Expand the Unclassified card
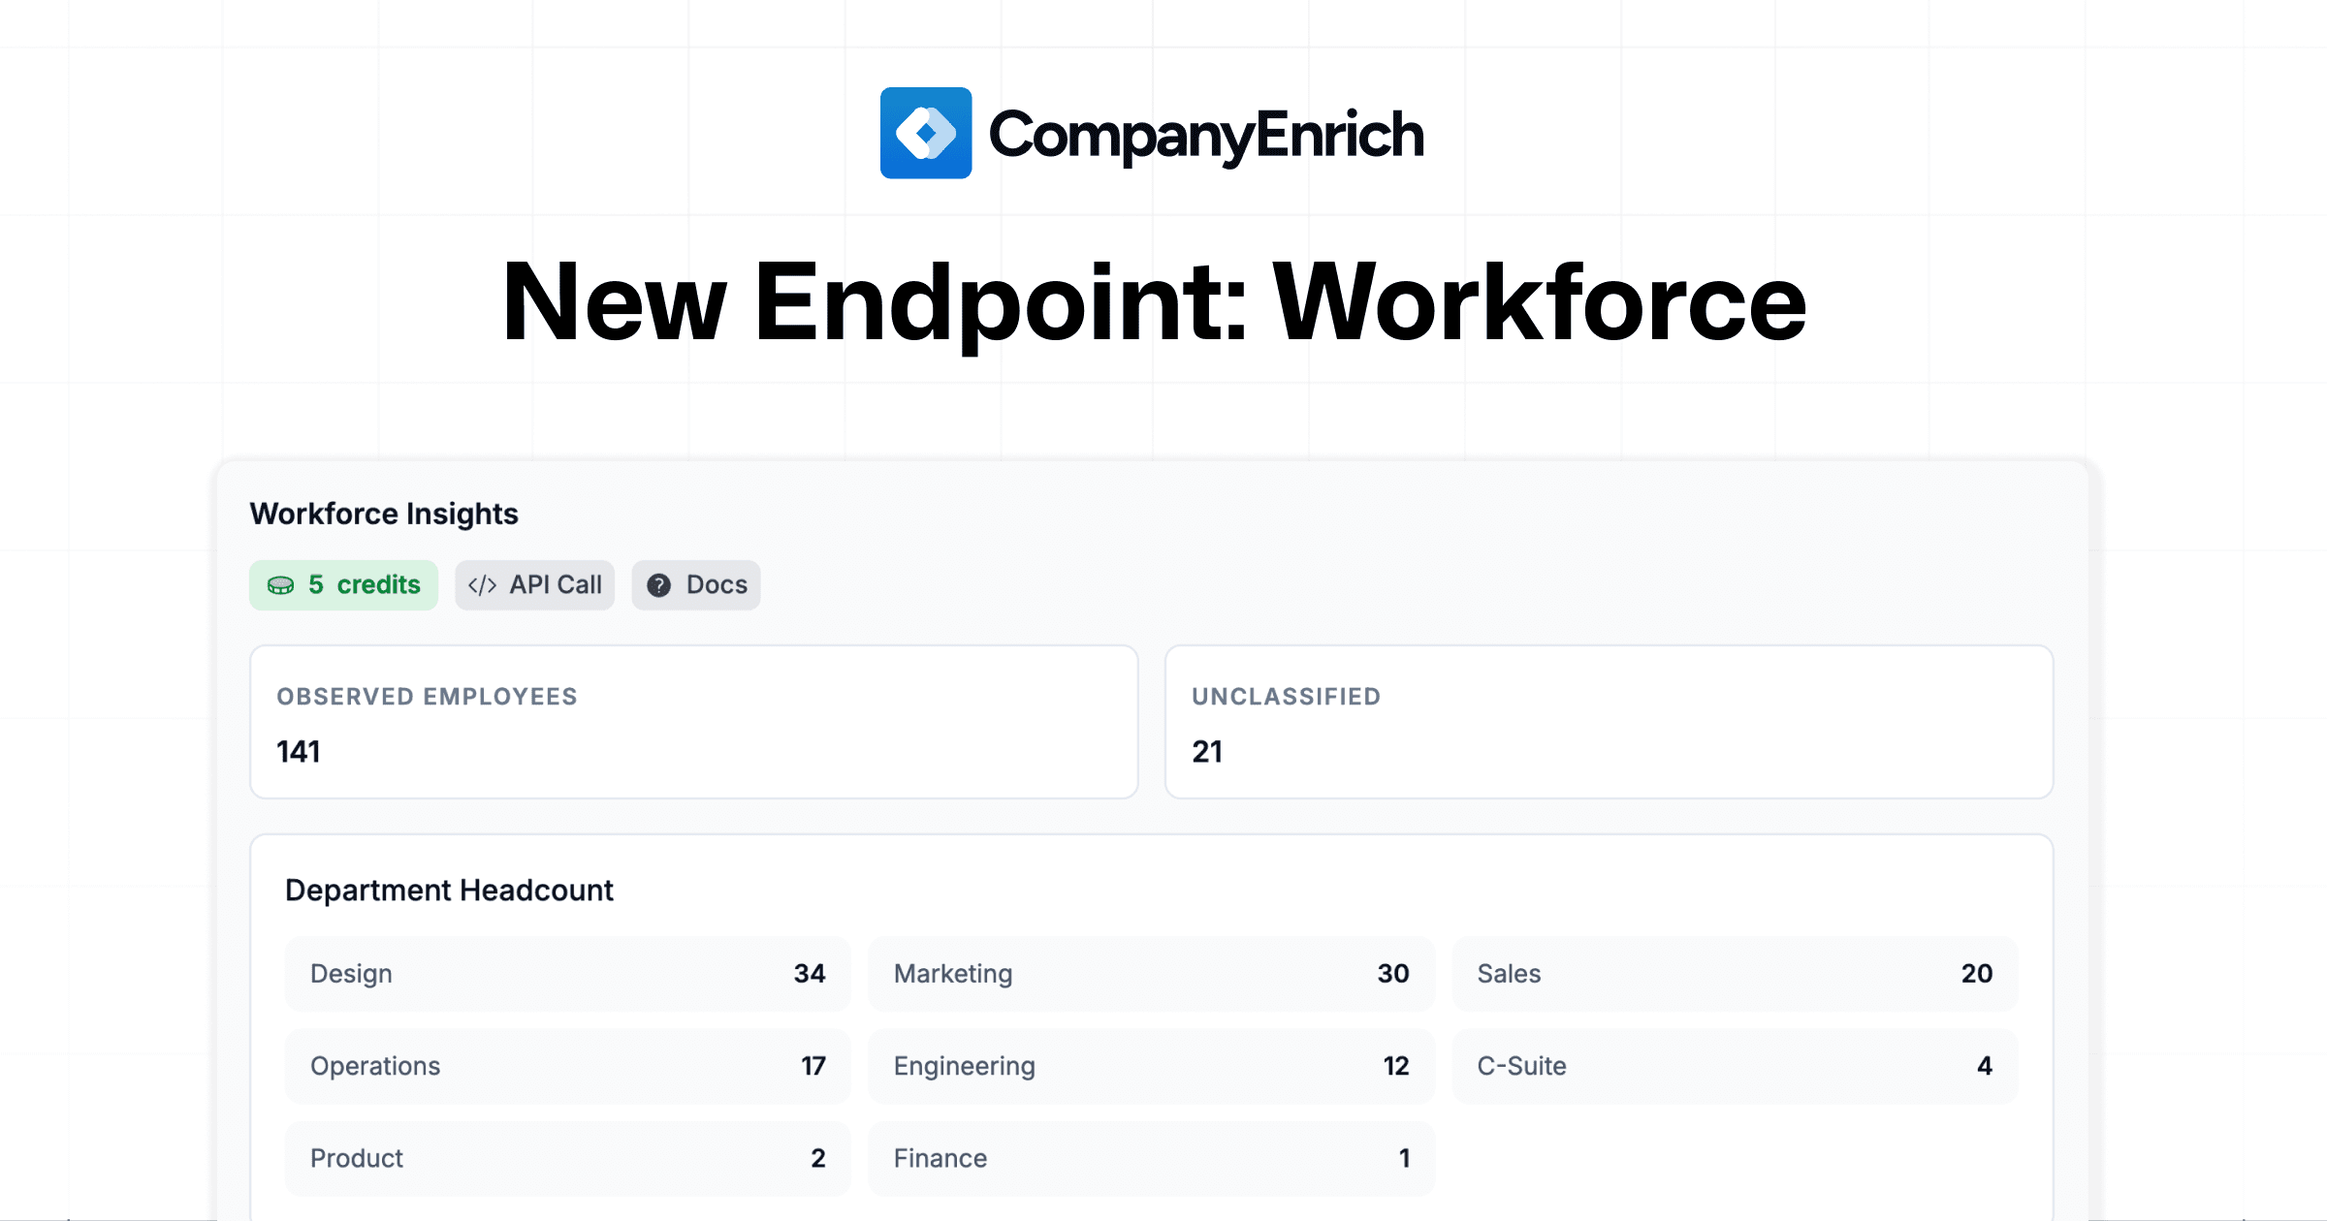The image size is (2327, 1221). (1610, 723)
